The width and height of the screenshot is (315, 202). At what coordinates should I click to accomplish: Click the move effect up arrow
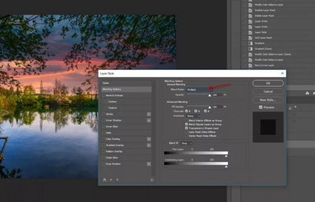click(x=111, y=180)
